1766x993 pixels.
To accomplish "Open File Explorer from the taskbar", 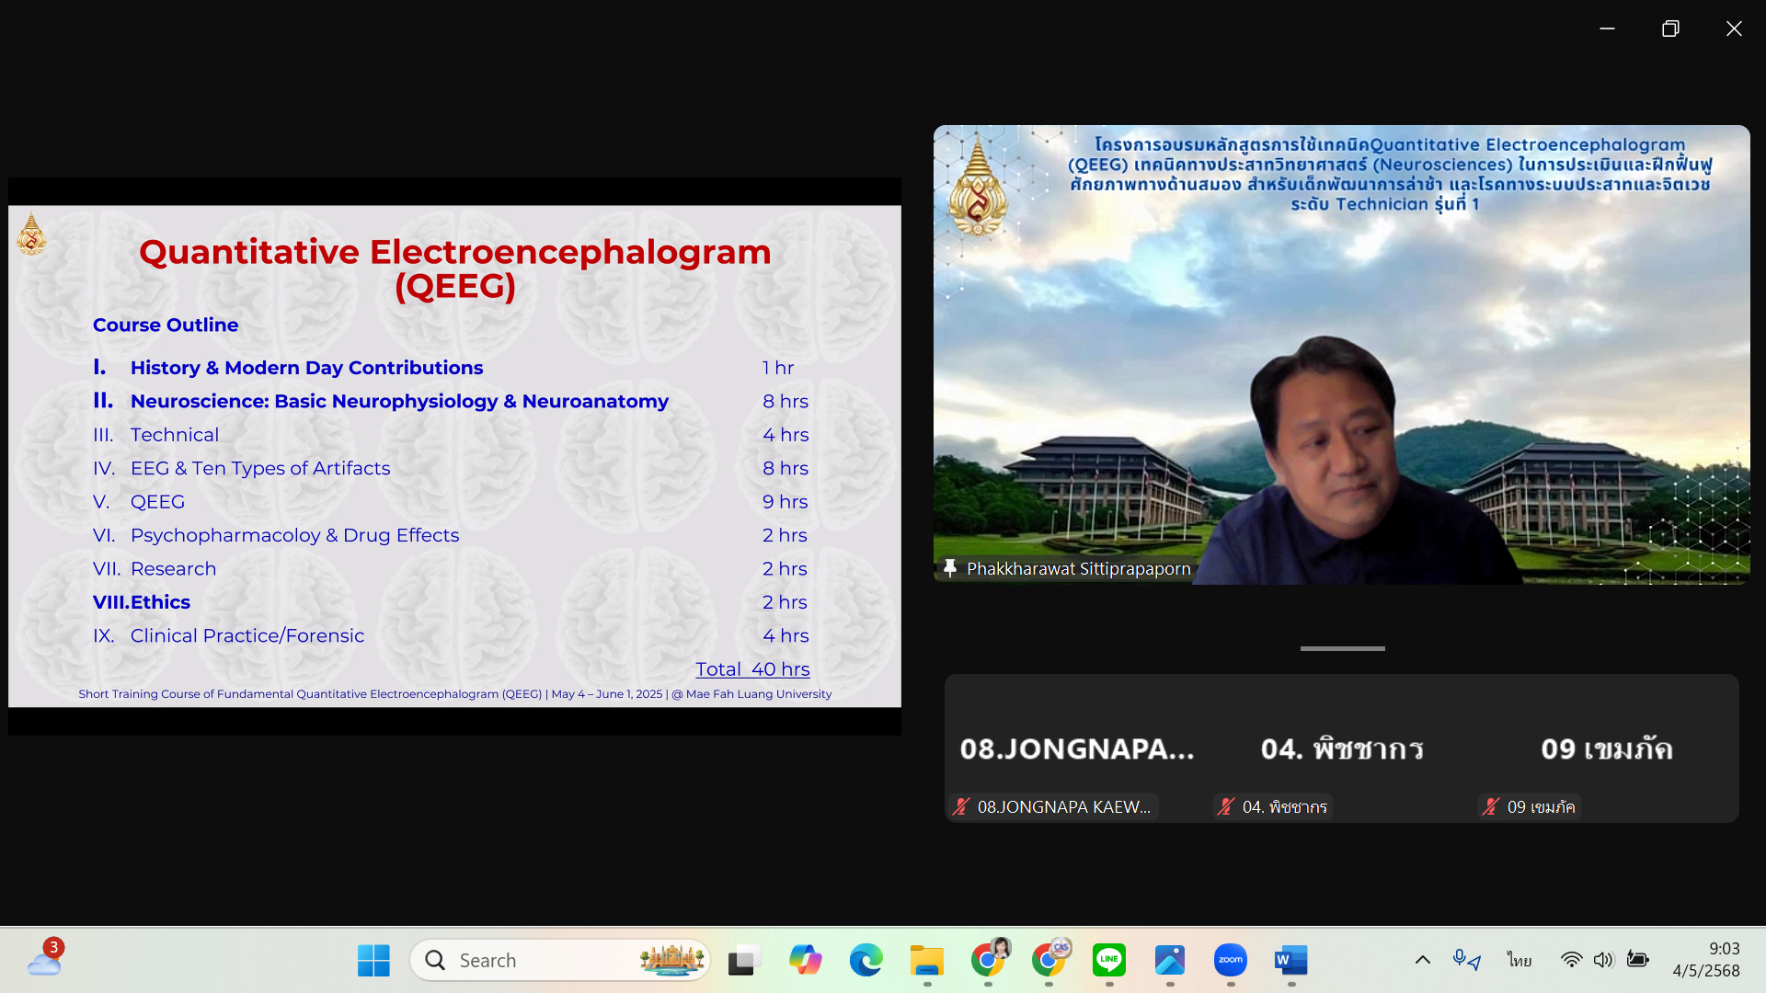I will (x=926, y=961).
